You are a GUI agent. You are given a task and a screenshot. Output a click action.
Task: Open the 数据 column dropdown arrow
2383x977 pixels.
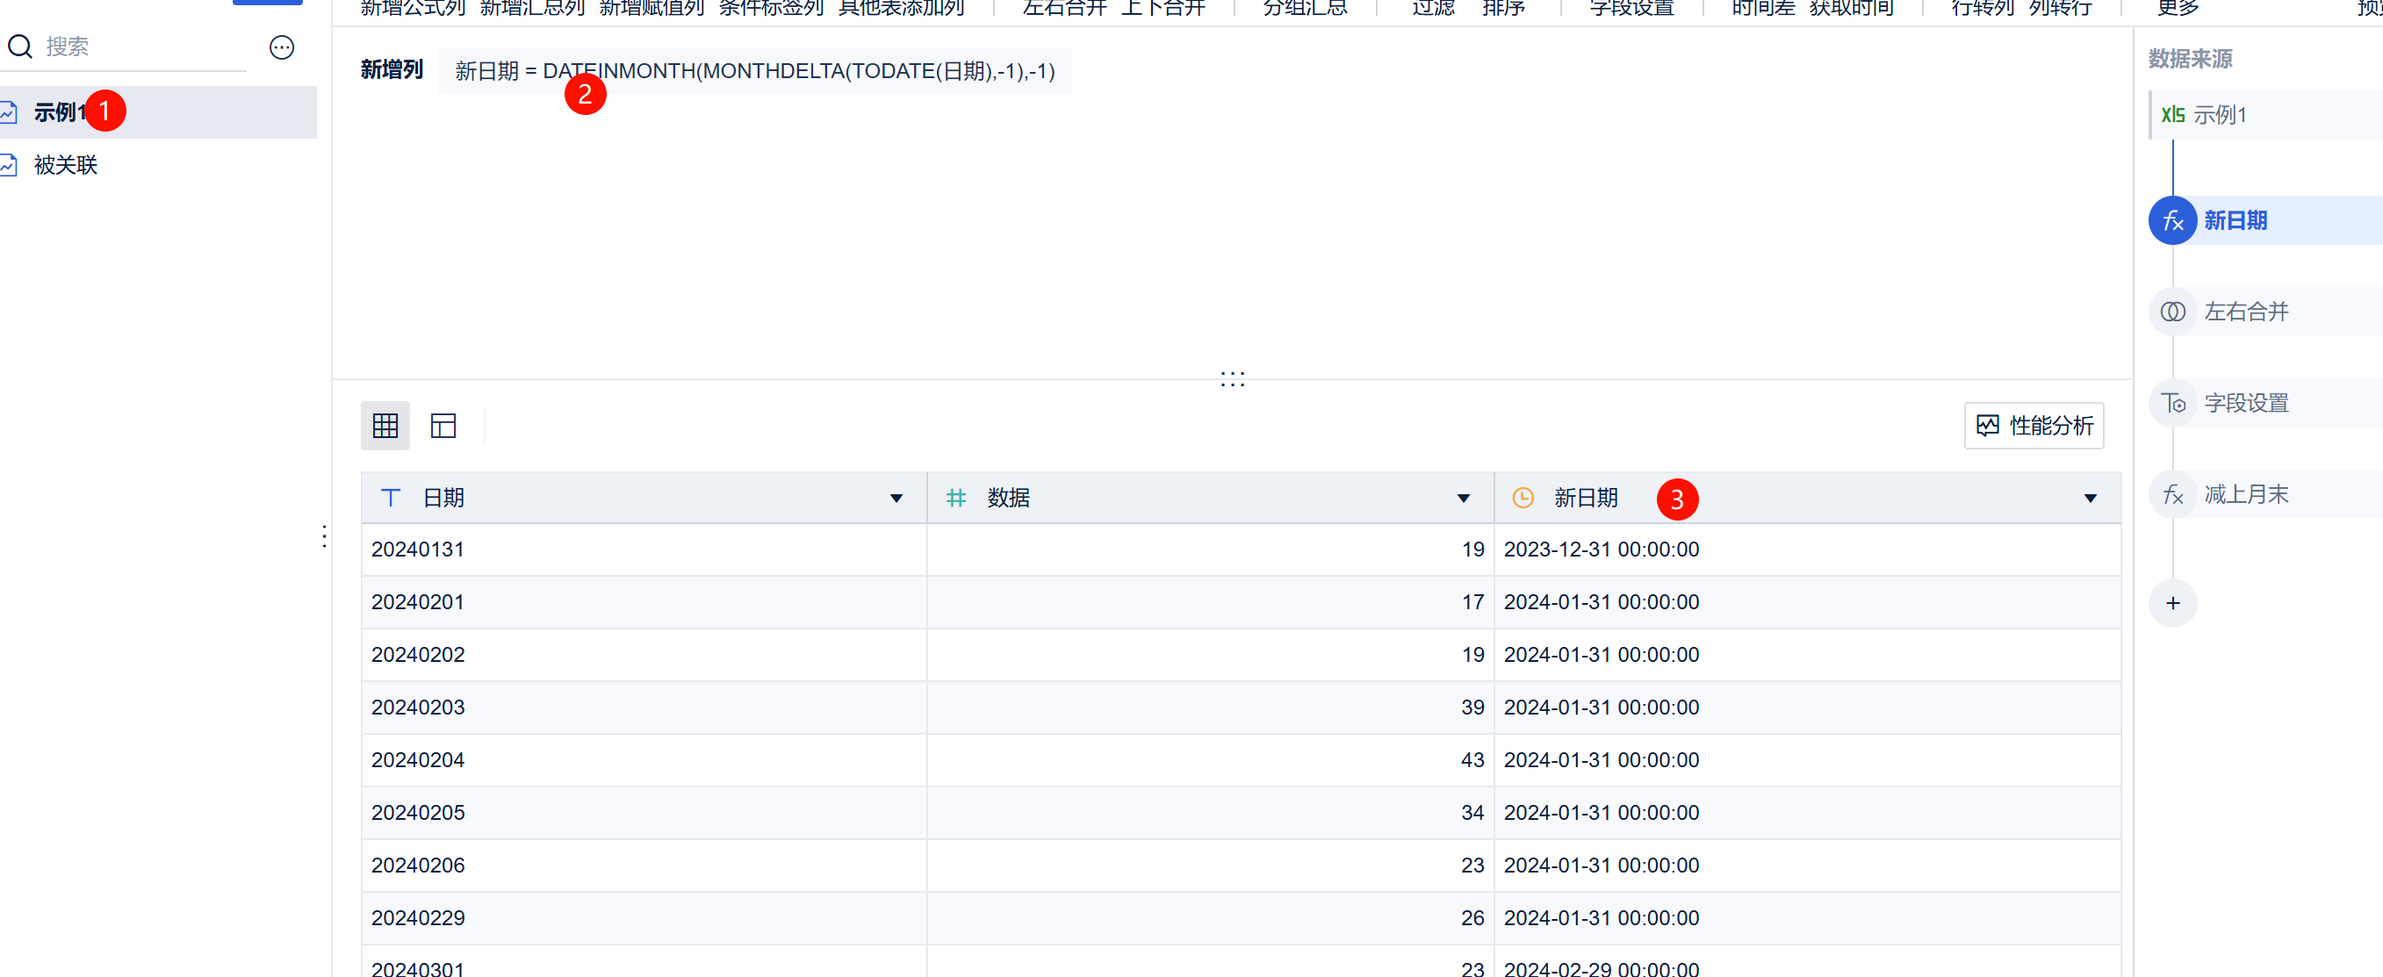(x=1463, y=499)
